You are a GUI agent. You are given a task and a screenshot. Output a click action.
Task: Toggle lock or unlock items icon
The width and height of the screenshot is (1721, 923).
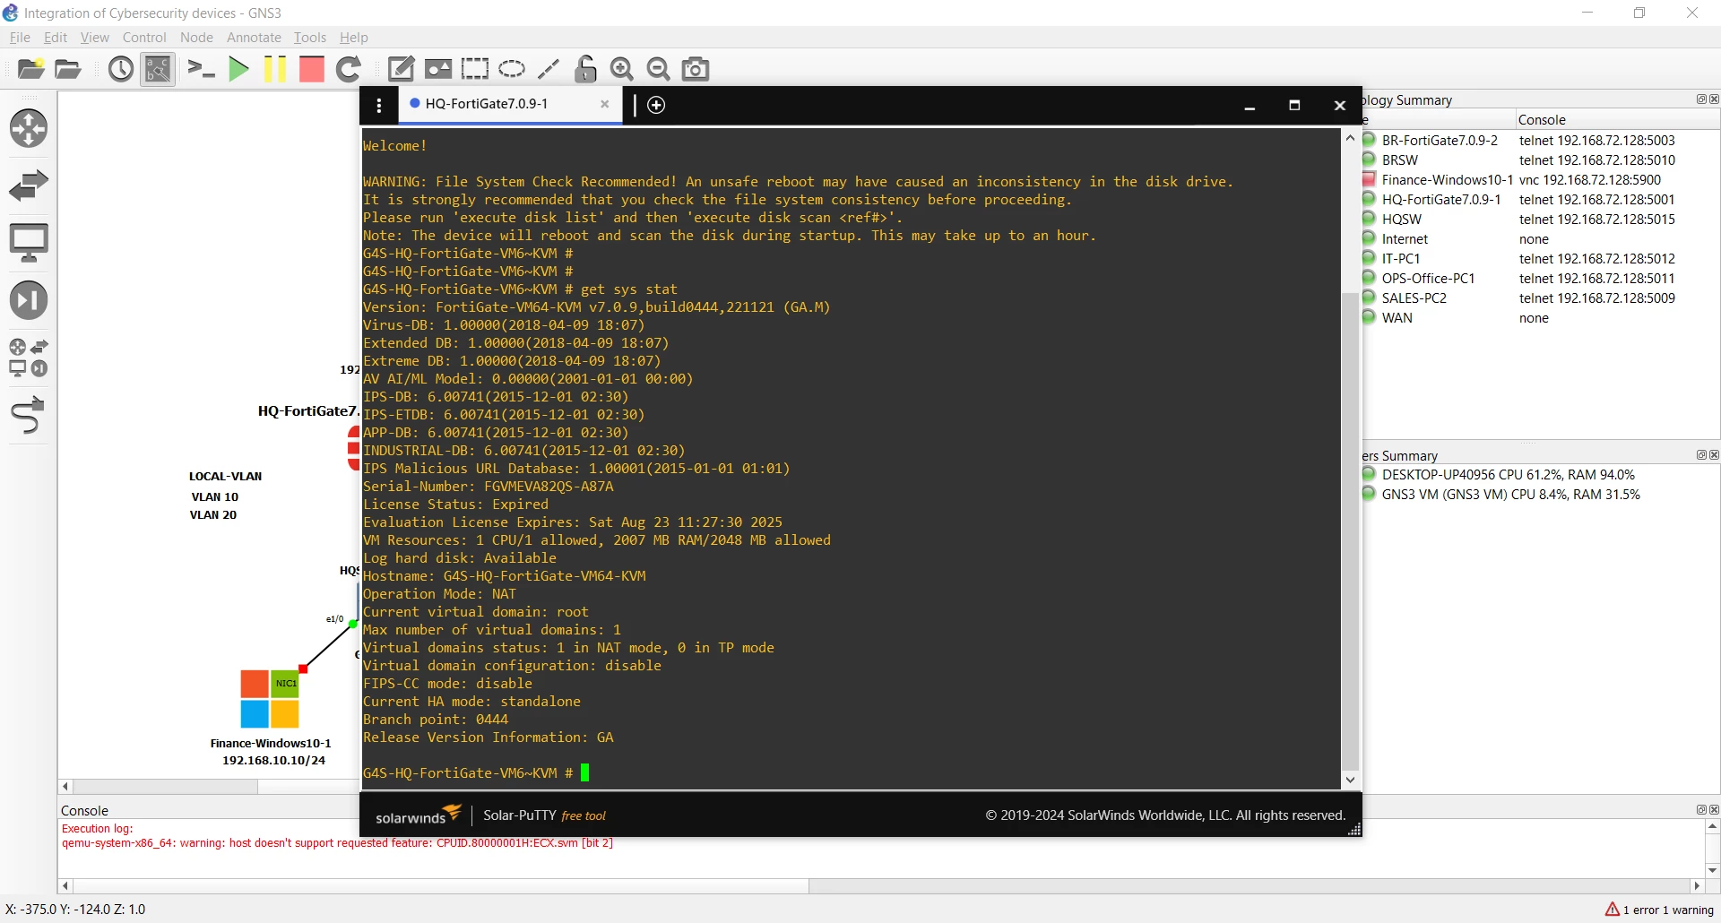coord(585,69)
